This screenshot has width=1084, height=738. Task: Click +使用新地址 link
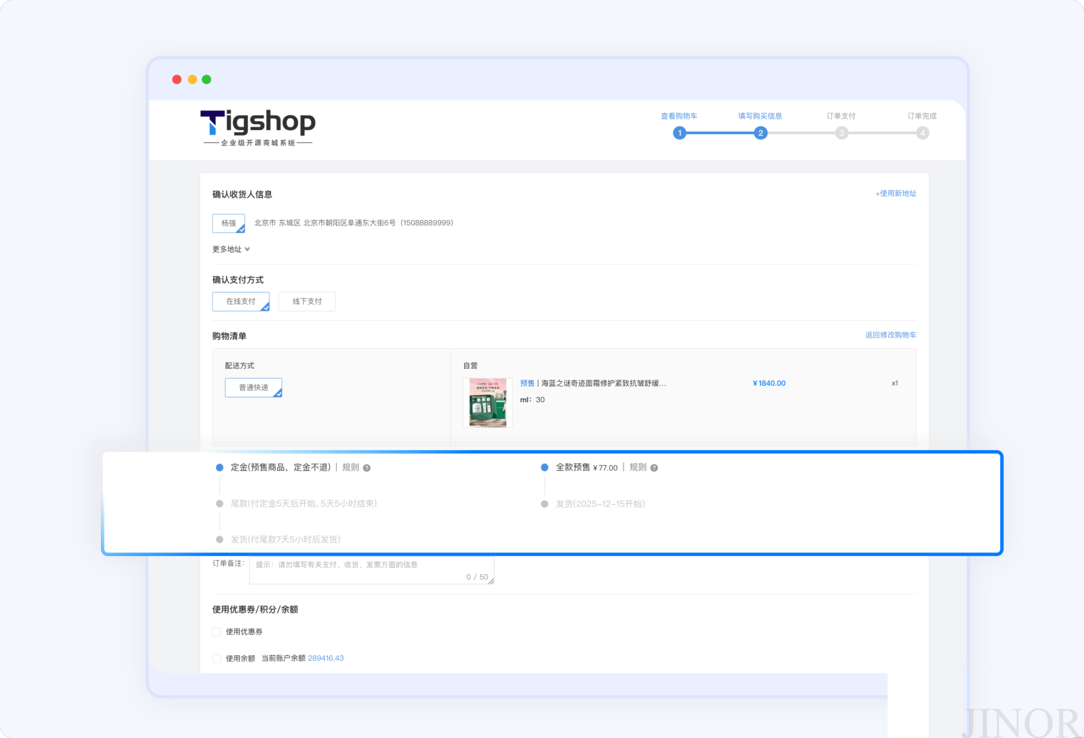click(896, 194)
